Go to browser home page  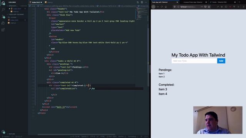(x=166, y=7)
